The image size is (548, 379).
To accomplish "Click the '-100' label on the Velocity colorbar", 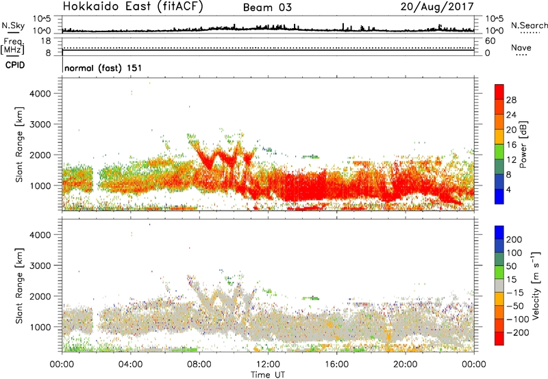I will point(518,319).
